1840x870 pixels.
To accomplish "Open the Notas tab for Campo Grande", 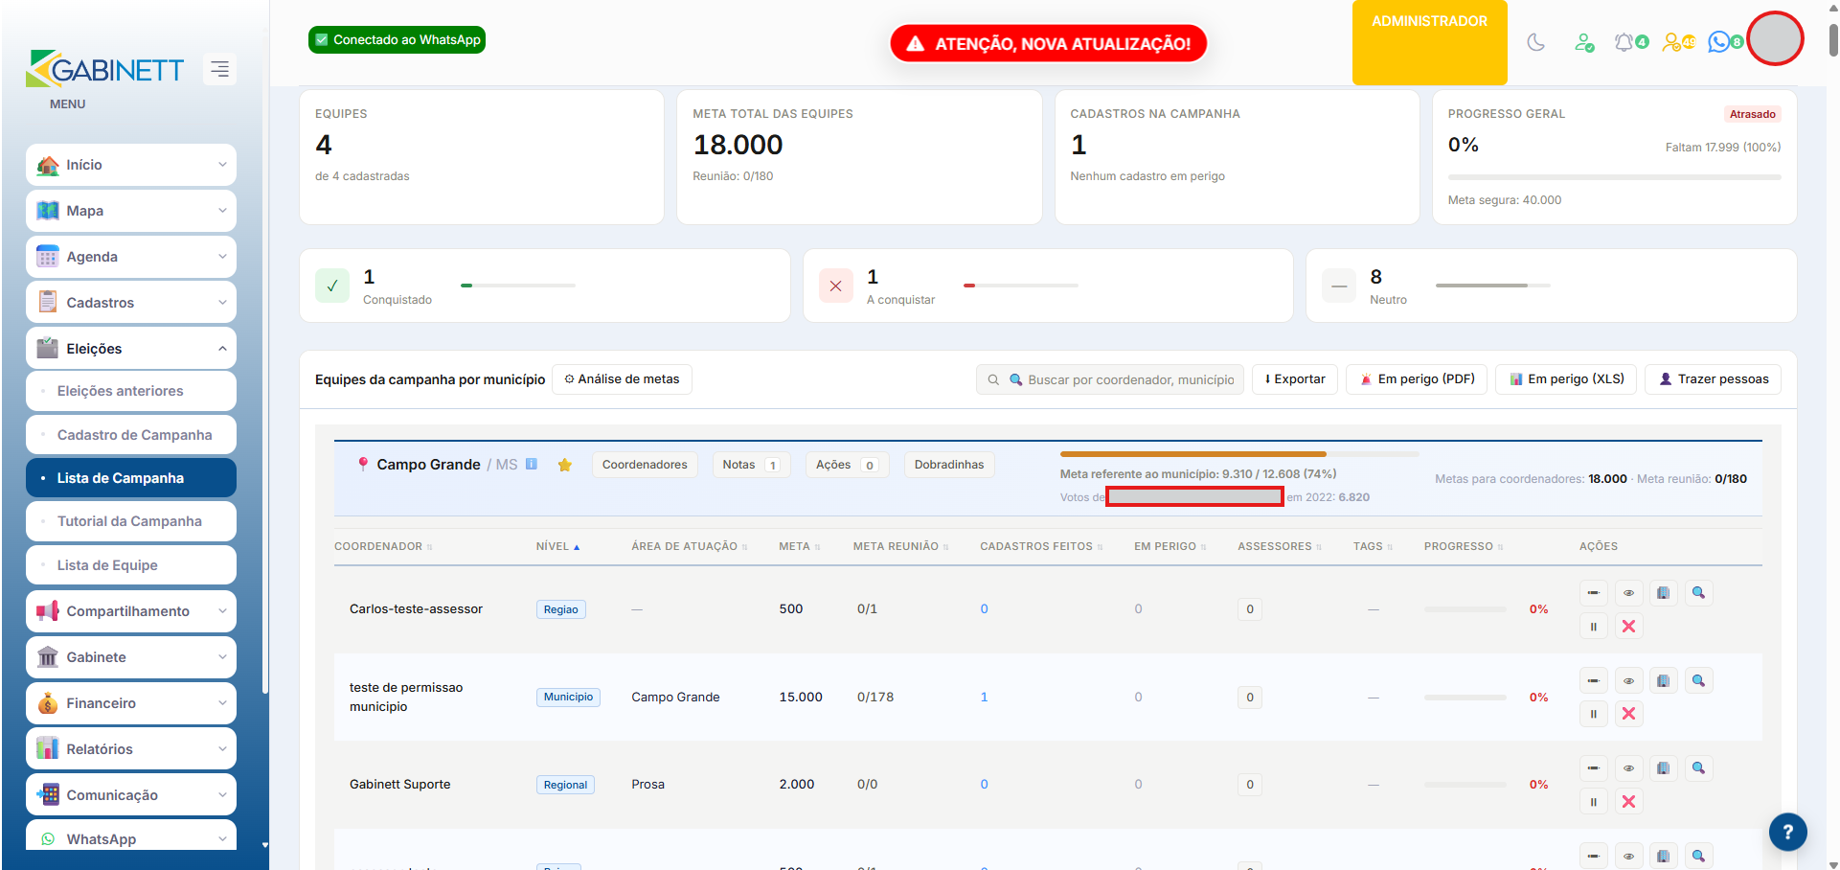I will coord(751,465).
